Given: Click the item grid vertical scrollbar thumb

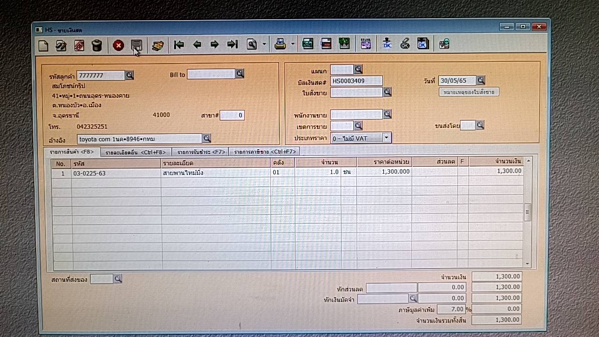Looking at the screenshot, I should [528, 212].
